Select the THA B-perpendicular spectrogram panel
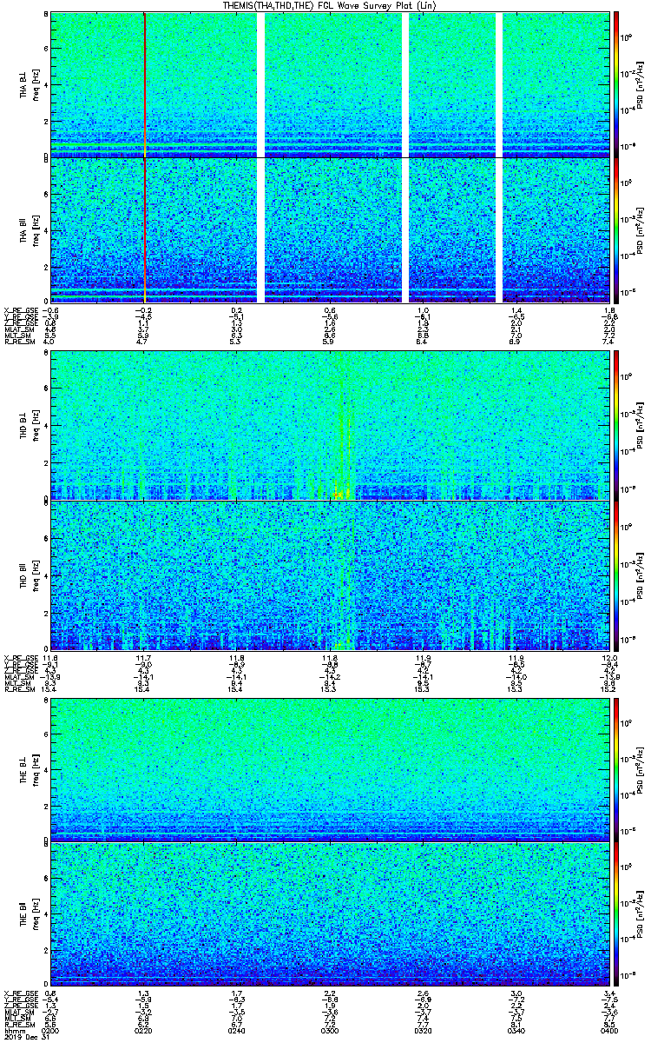The image size is (651, 1043). coord(330,84)
